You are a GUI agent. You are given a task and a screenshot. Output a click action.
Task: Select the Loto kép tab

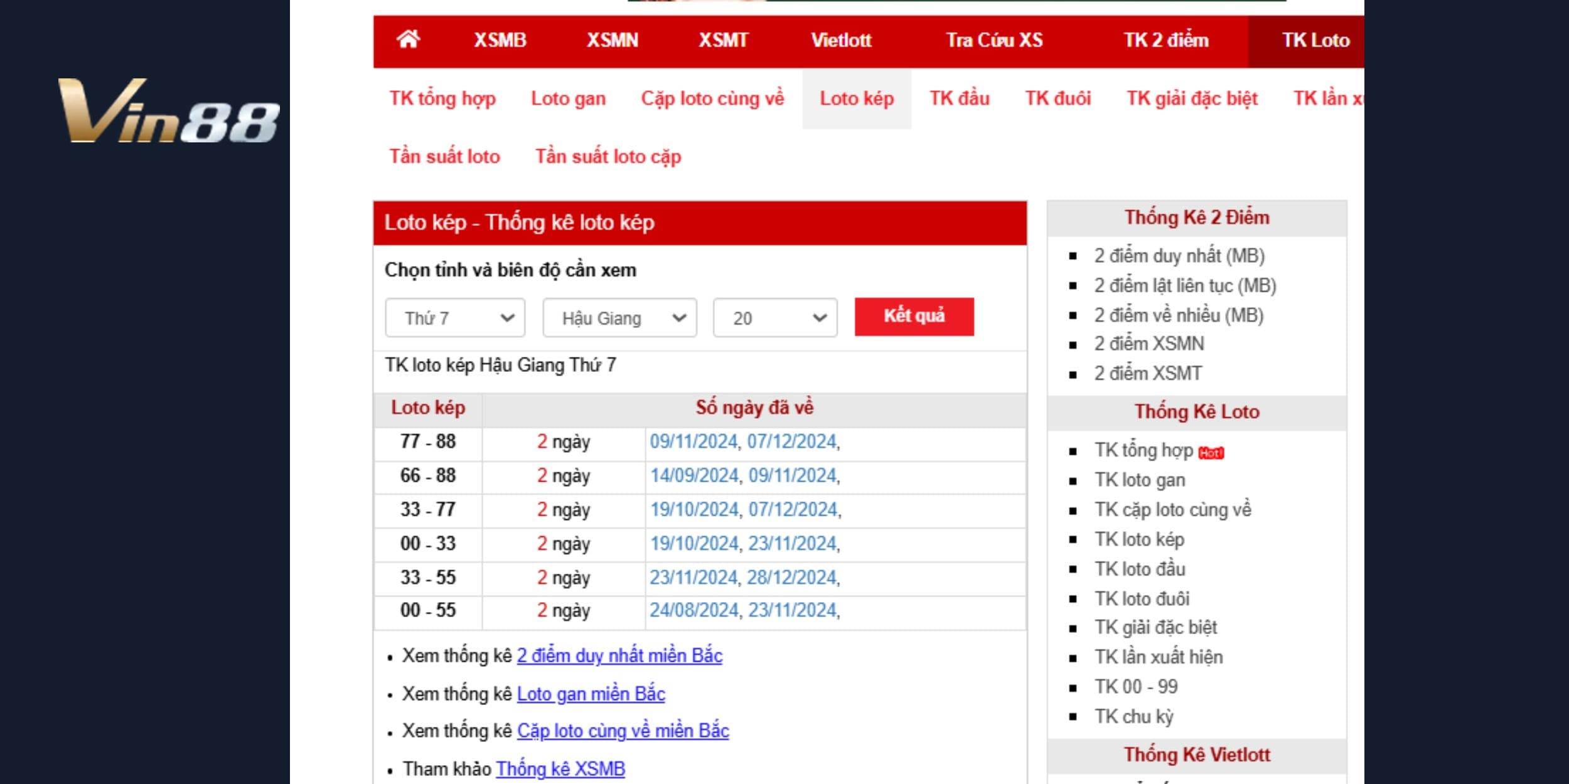(857, 99)
